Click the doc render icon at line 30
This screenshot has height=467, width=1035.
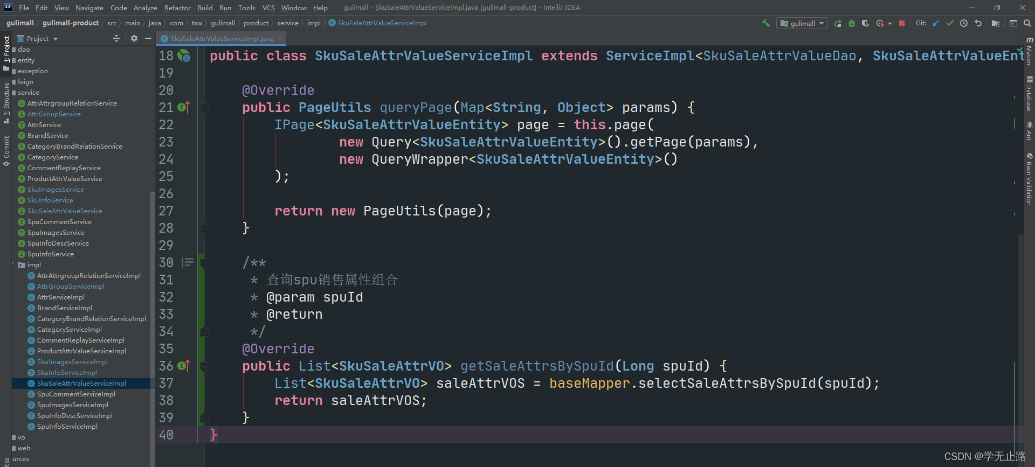188,262
